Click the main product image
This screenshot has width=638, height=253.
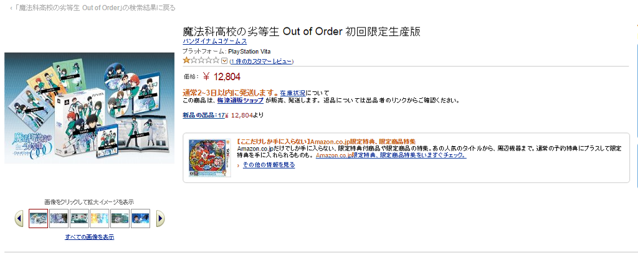(x=89, y=108)
